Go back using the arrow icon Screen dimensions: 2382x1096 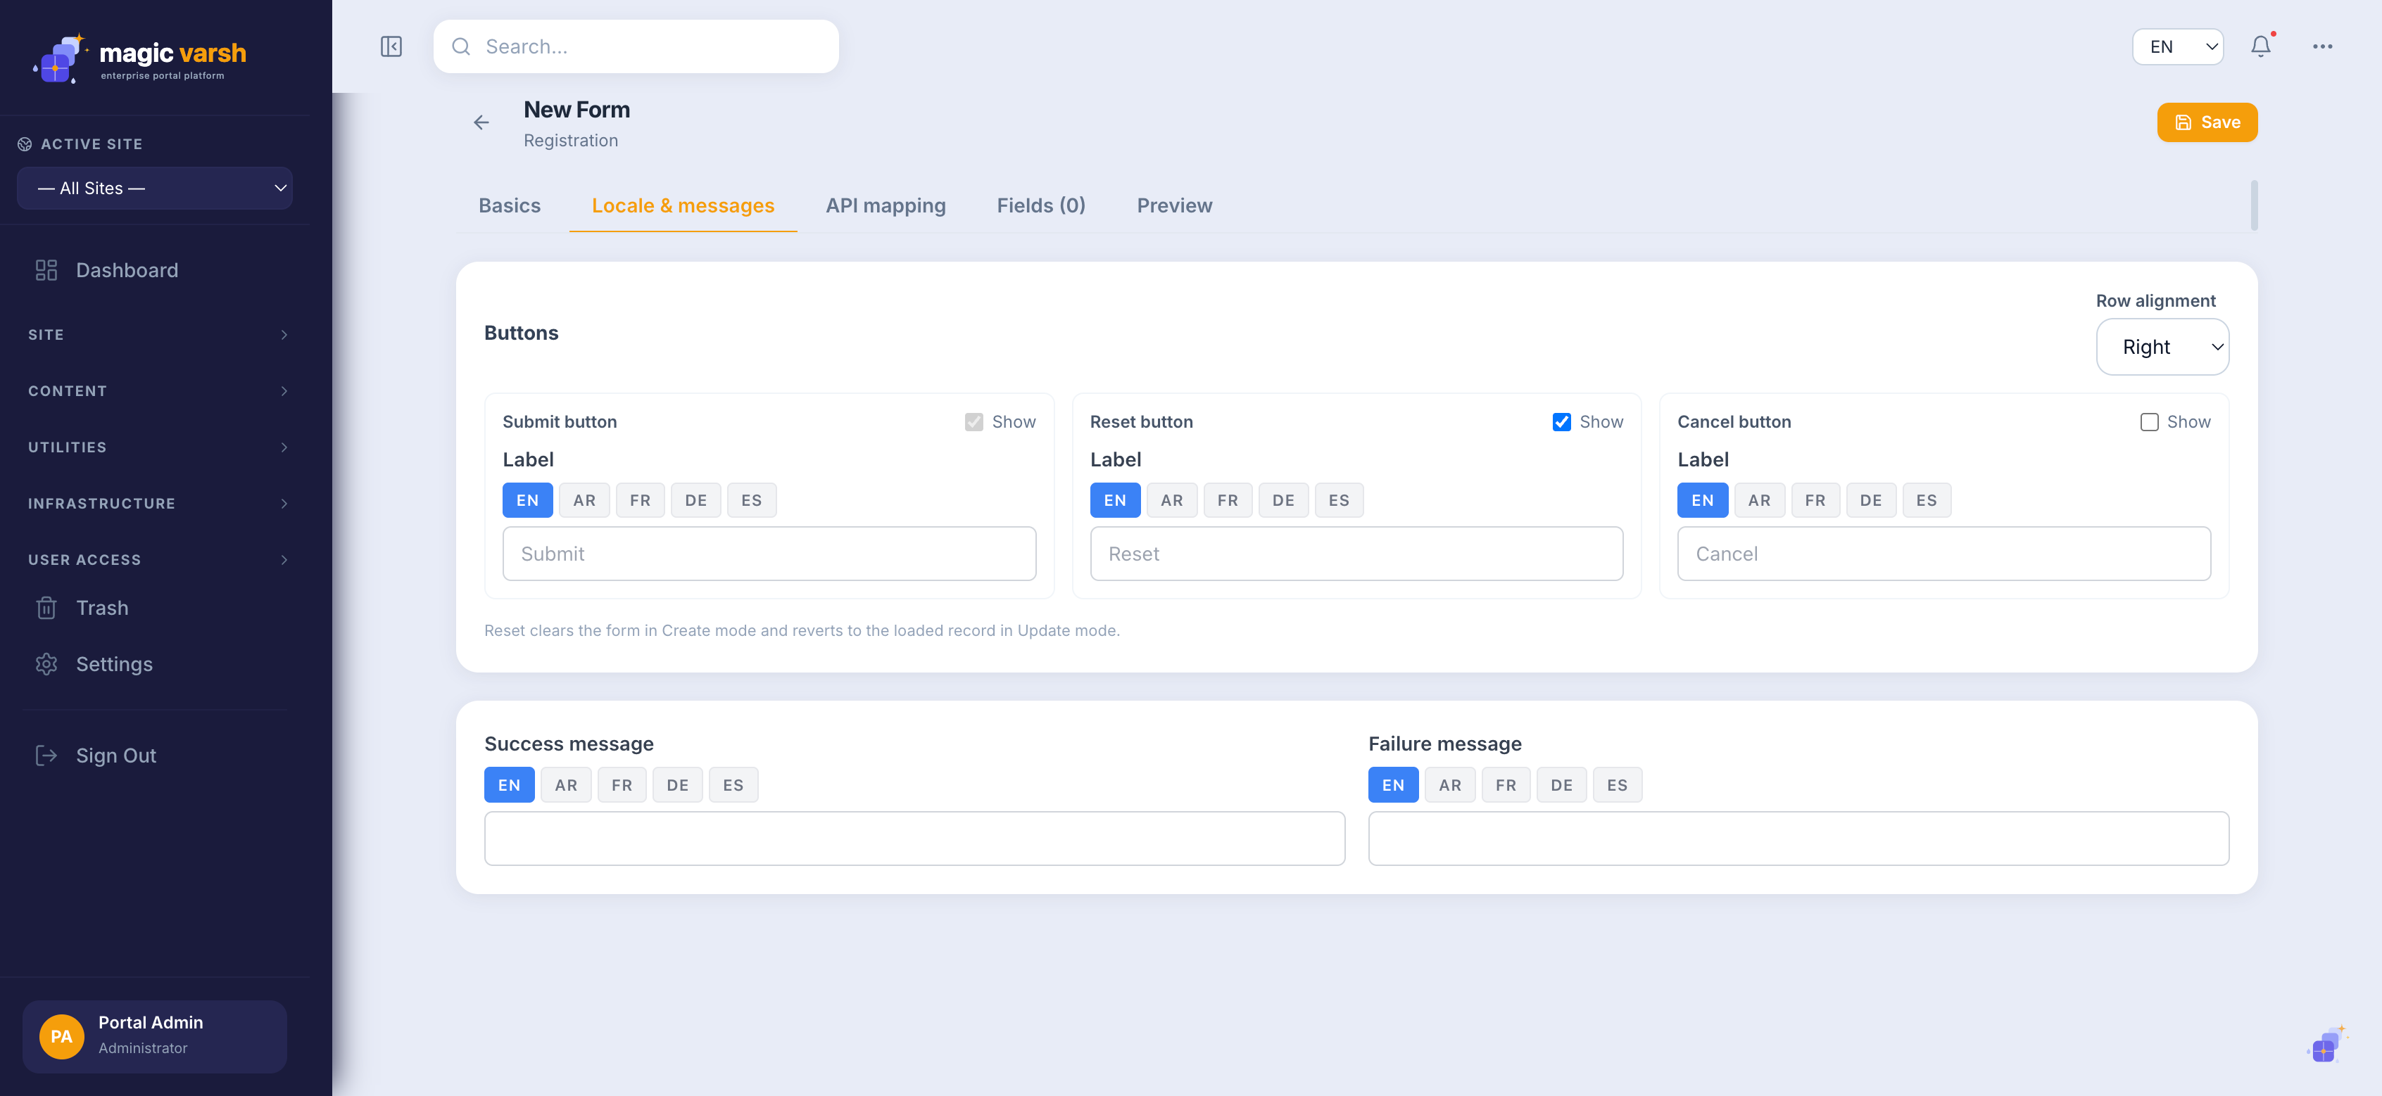[x=481, y=122]
